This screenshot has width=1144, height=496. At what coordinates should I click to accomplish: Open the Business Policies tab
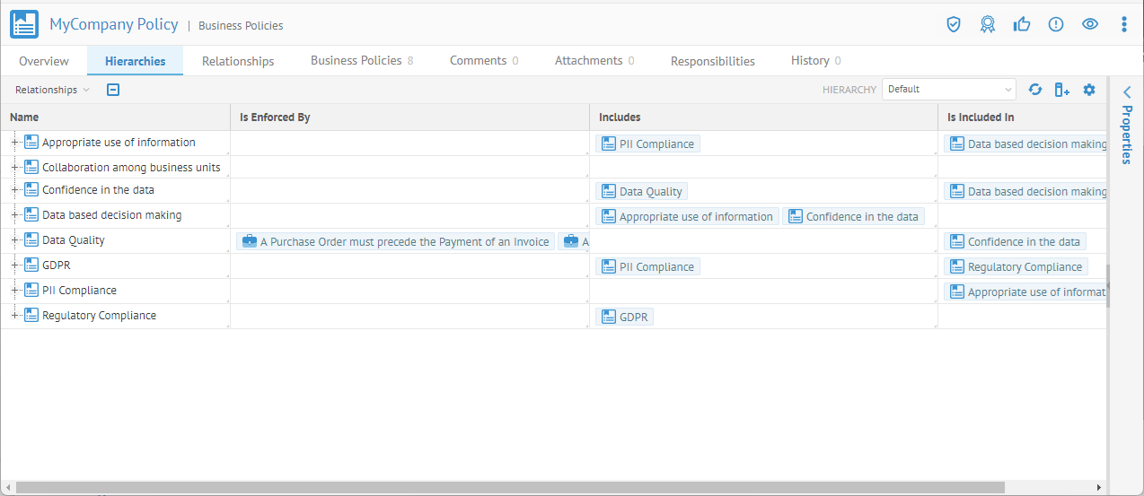pos(361,61)
